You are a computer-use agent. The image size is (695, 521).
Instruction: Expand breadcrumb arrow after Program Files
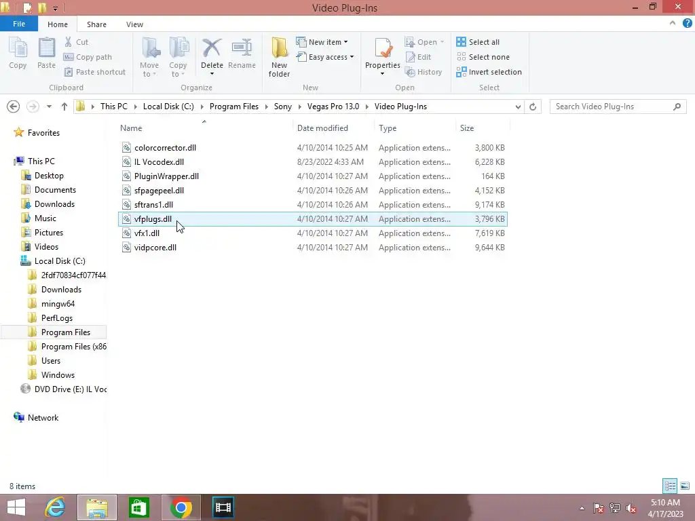266,107
